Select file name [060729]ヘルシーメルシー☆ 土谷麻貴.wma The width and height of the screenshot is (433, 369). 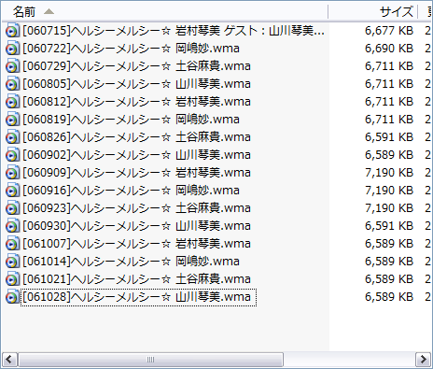coord(136,66)
